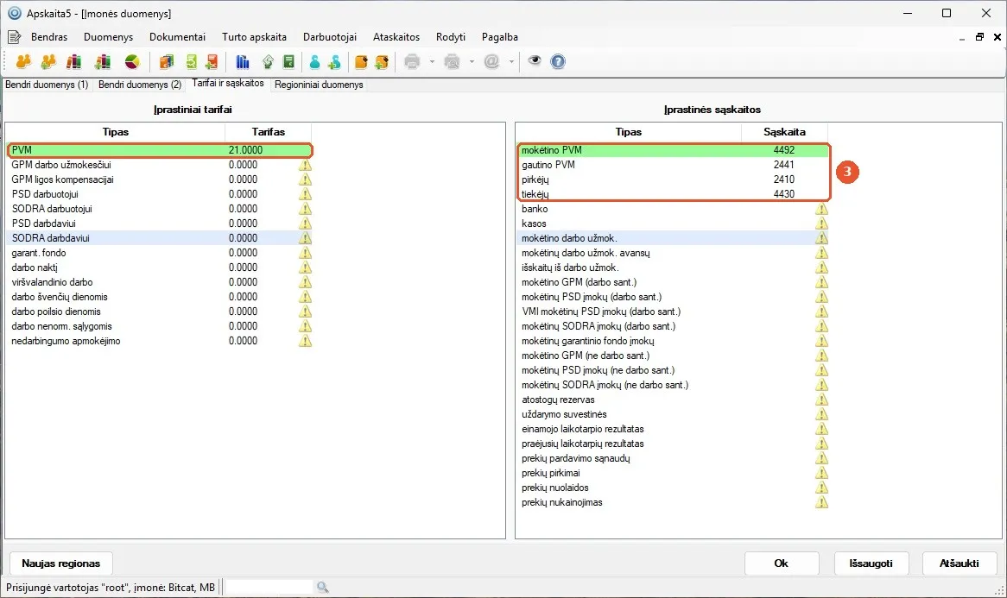Image resolution: width=1007 pixels, height=598 pixels.
Task: Click the printer icon in toolbar
Action: pyautogui.click(x=412, y=61)
